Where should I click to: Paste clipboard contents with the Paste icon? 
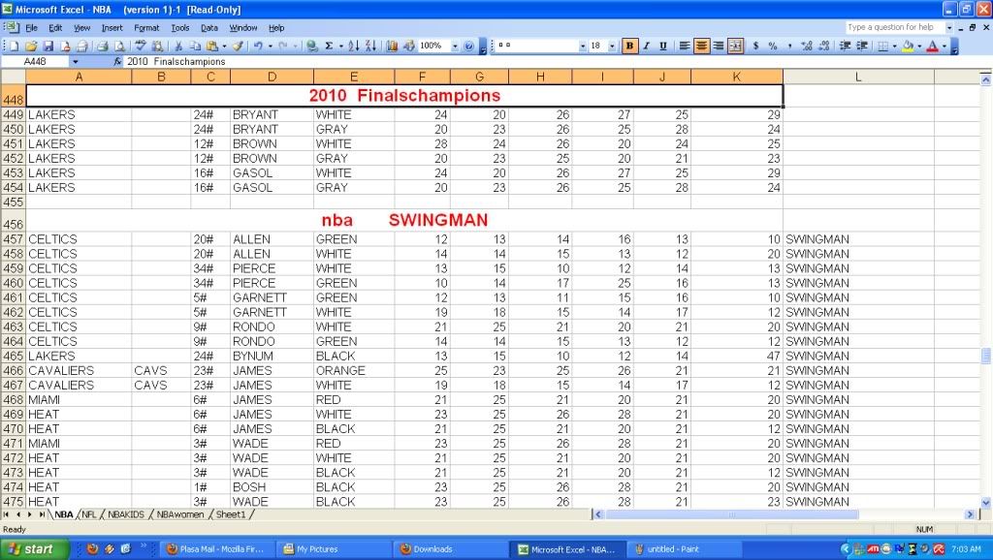coord(212,46)
